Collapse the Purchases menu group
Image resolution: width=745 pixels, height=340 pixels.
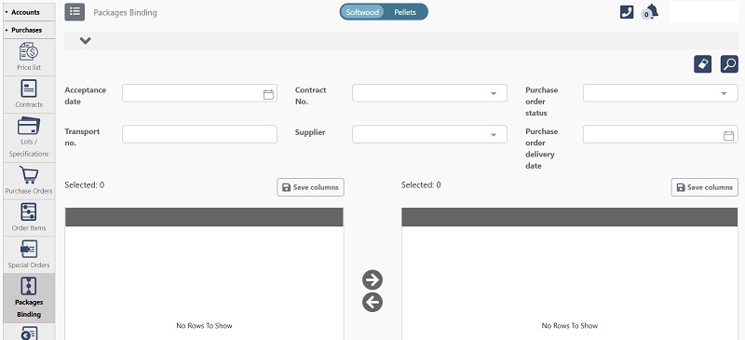[29, 30]
